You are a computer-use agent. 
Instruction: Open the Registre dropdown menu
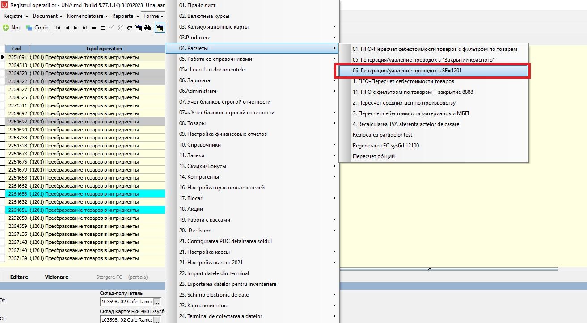click(x=16, y=16)
